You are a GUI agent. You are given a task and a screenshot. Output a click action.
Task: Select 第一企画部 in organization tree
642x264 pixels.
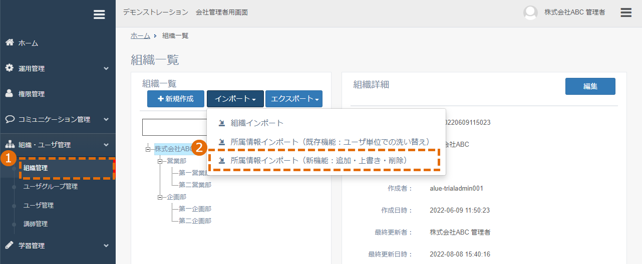[195, 209]
